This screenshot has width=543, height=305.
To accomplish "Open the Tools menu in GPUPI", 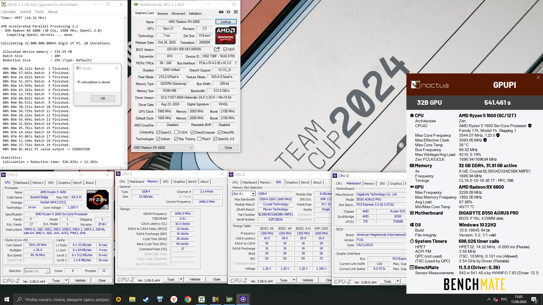I will click(39, 12).
